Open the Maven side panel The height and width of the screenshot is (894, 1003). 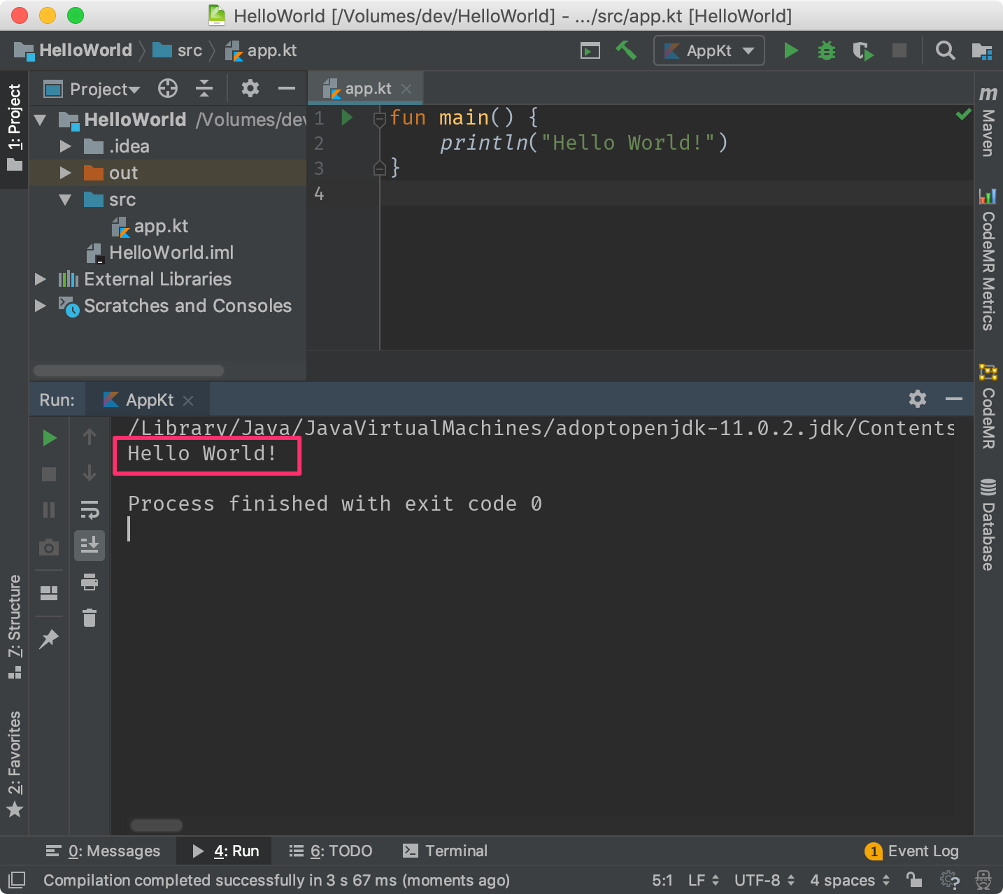pos(988,121)
